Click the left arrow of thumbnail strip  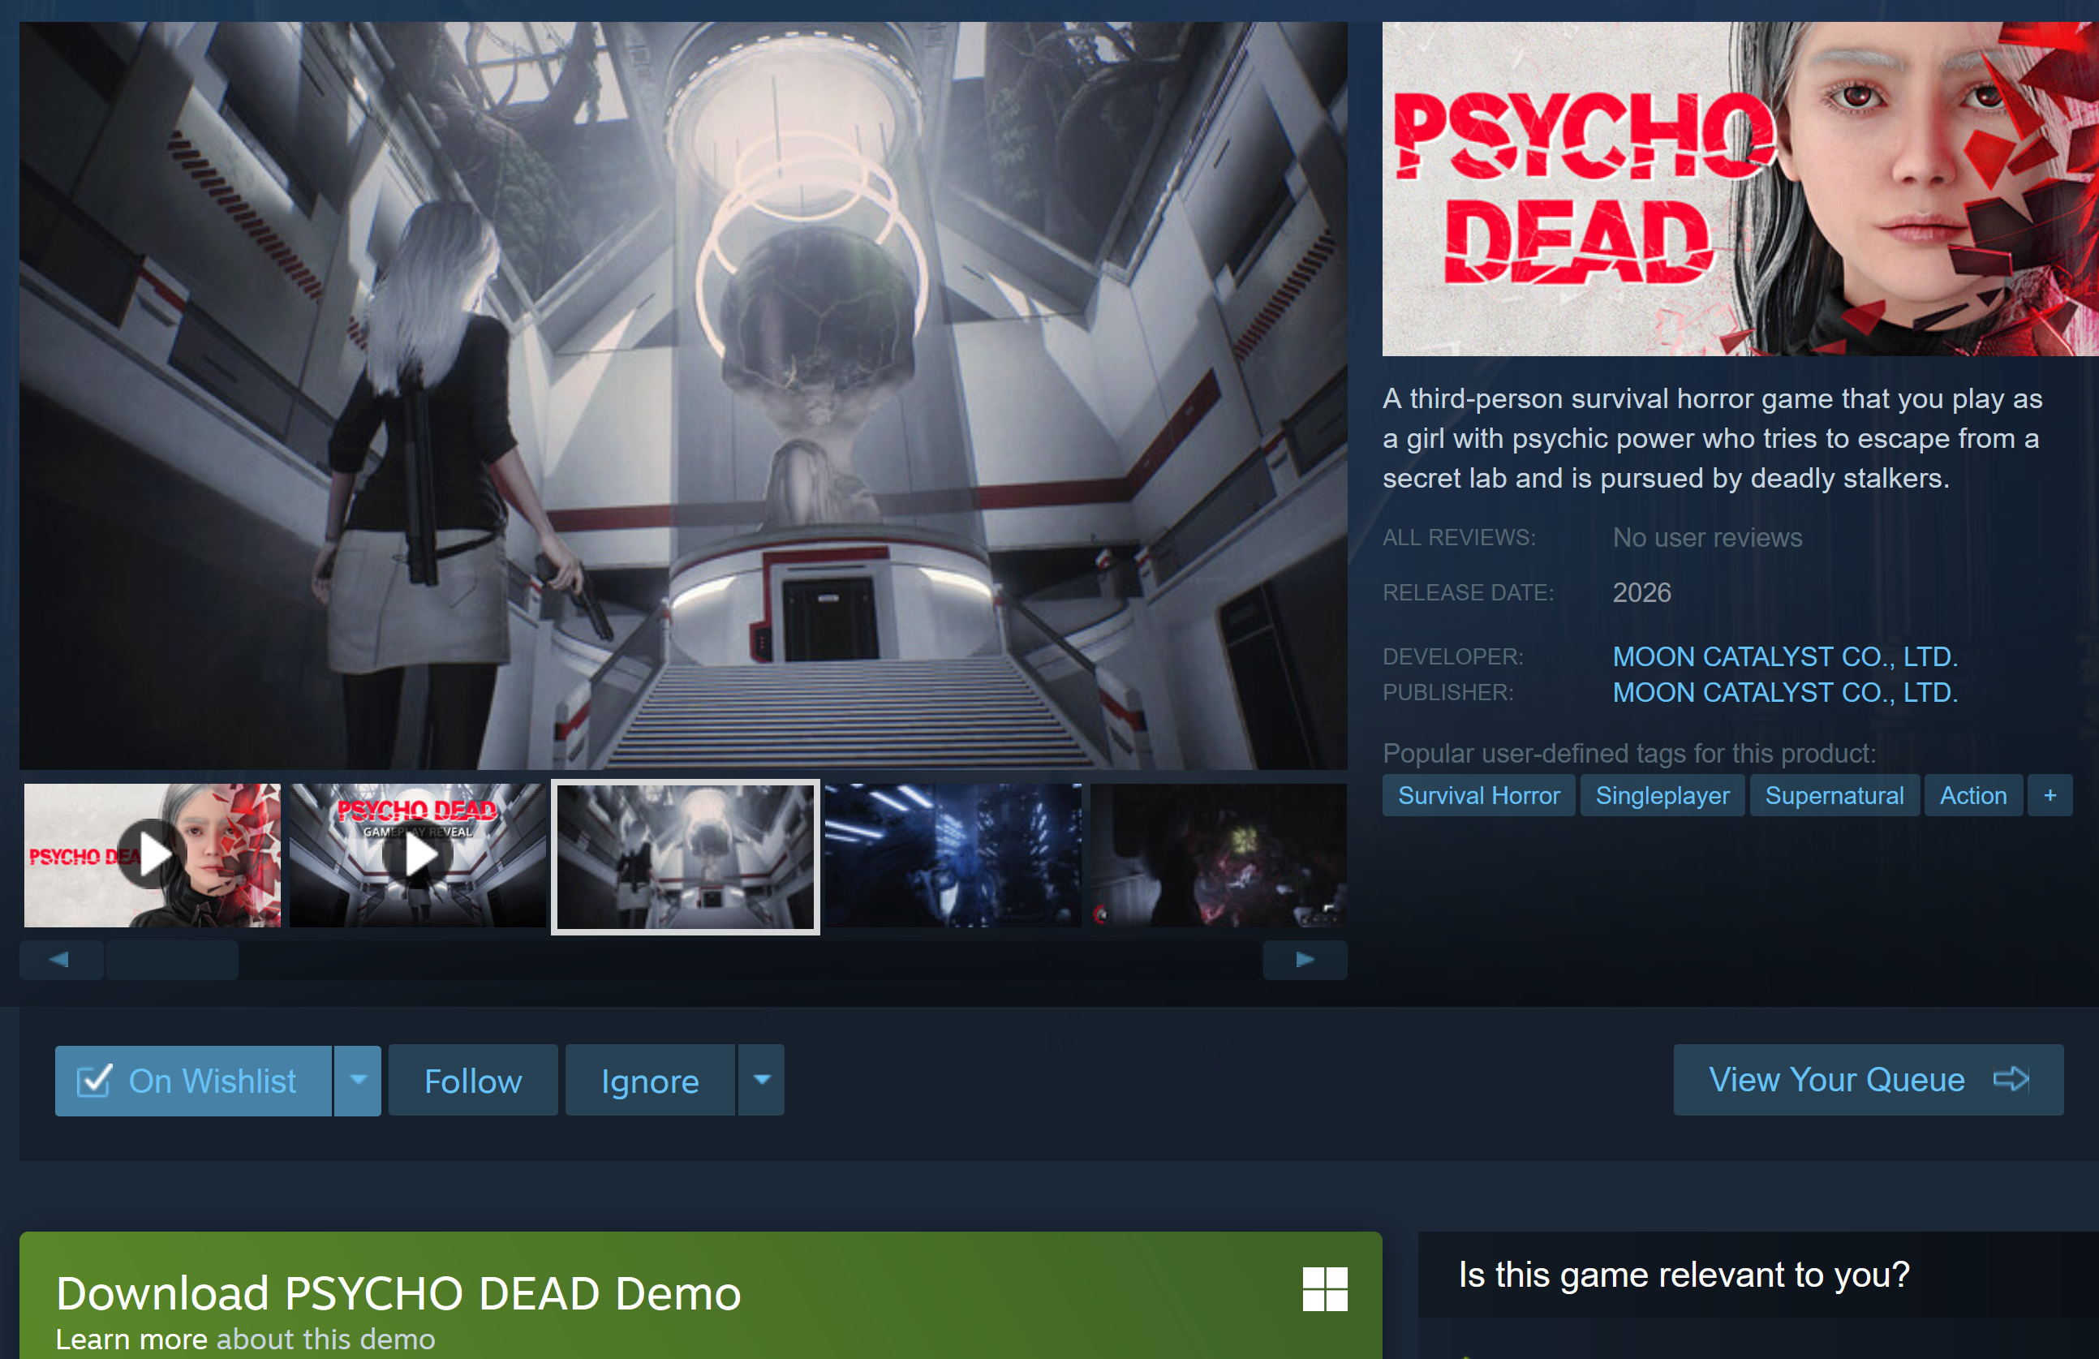pyautogui.click(x=60, y=960)
